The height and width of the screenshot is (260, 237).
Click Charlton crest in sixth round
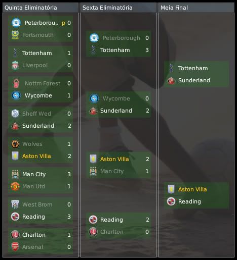click(x=93, y=232)
